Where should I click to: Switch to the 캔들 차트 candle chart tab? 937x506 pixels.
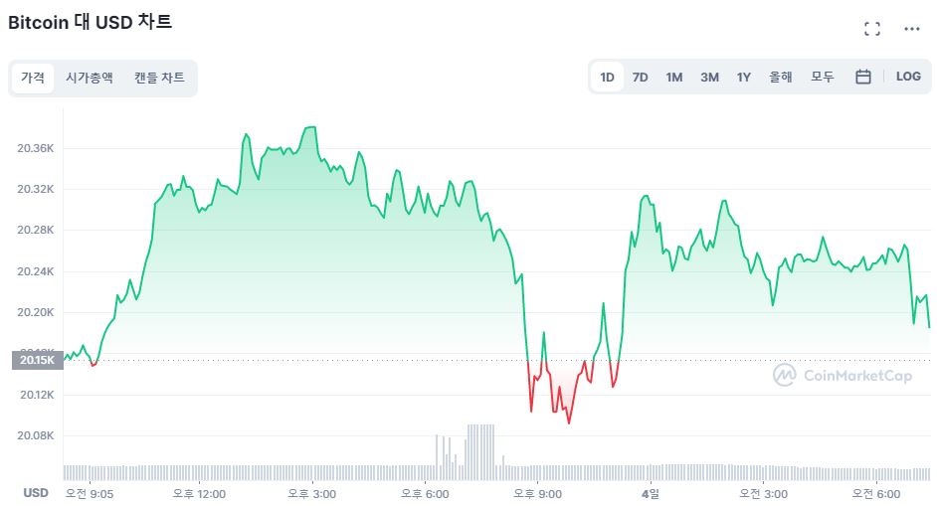tap(159, 78)
